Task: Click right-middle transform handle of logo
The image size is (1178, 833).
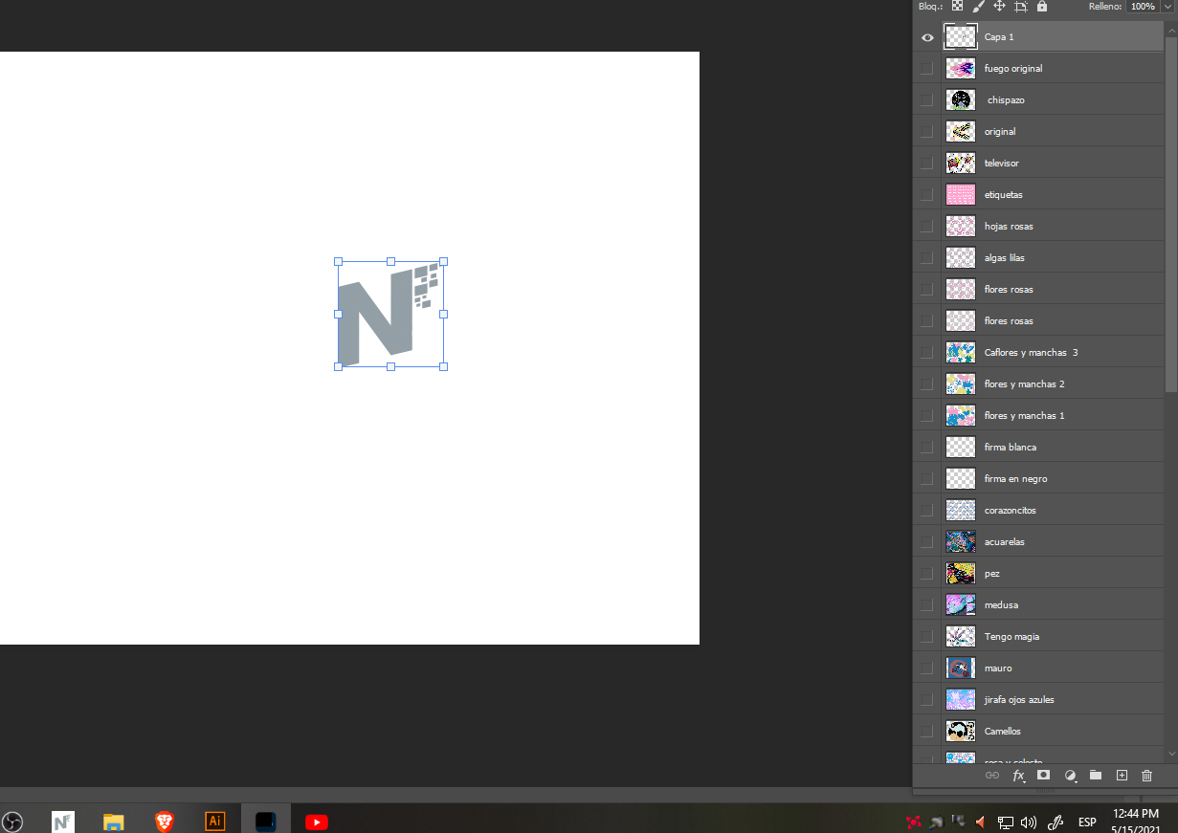Action: pos(443,314)
